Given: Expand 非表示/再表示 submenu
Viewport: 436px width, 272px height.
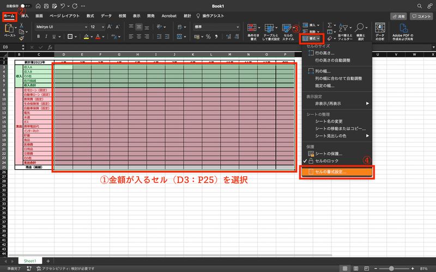Looking at the screenshot, I should coord(337,103).
